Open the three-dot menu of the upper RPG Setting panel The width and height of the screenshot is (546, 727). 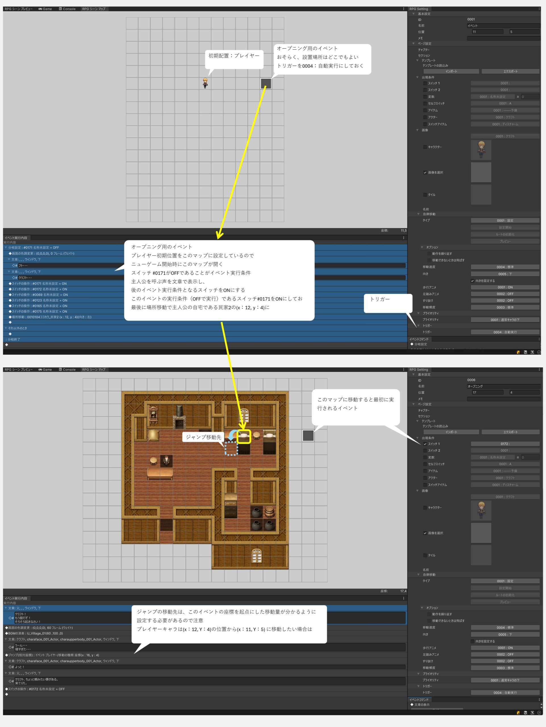click(539, 9)
